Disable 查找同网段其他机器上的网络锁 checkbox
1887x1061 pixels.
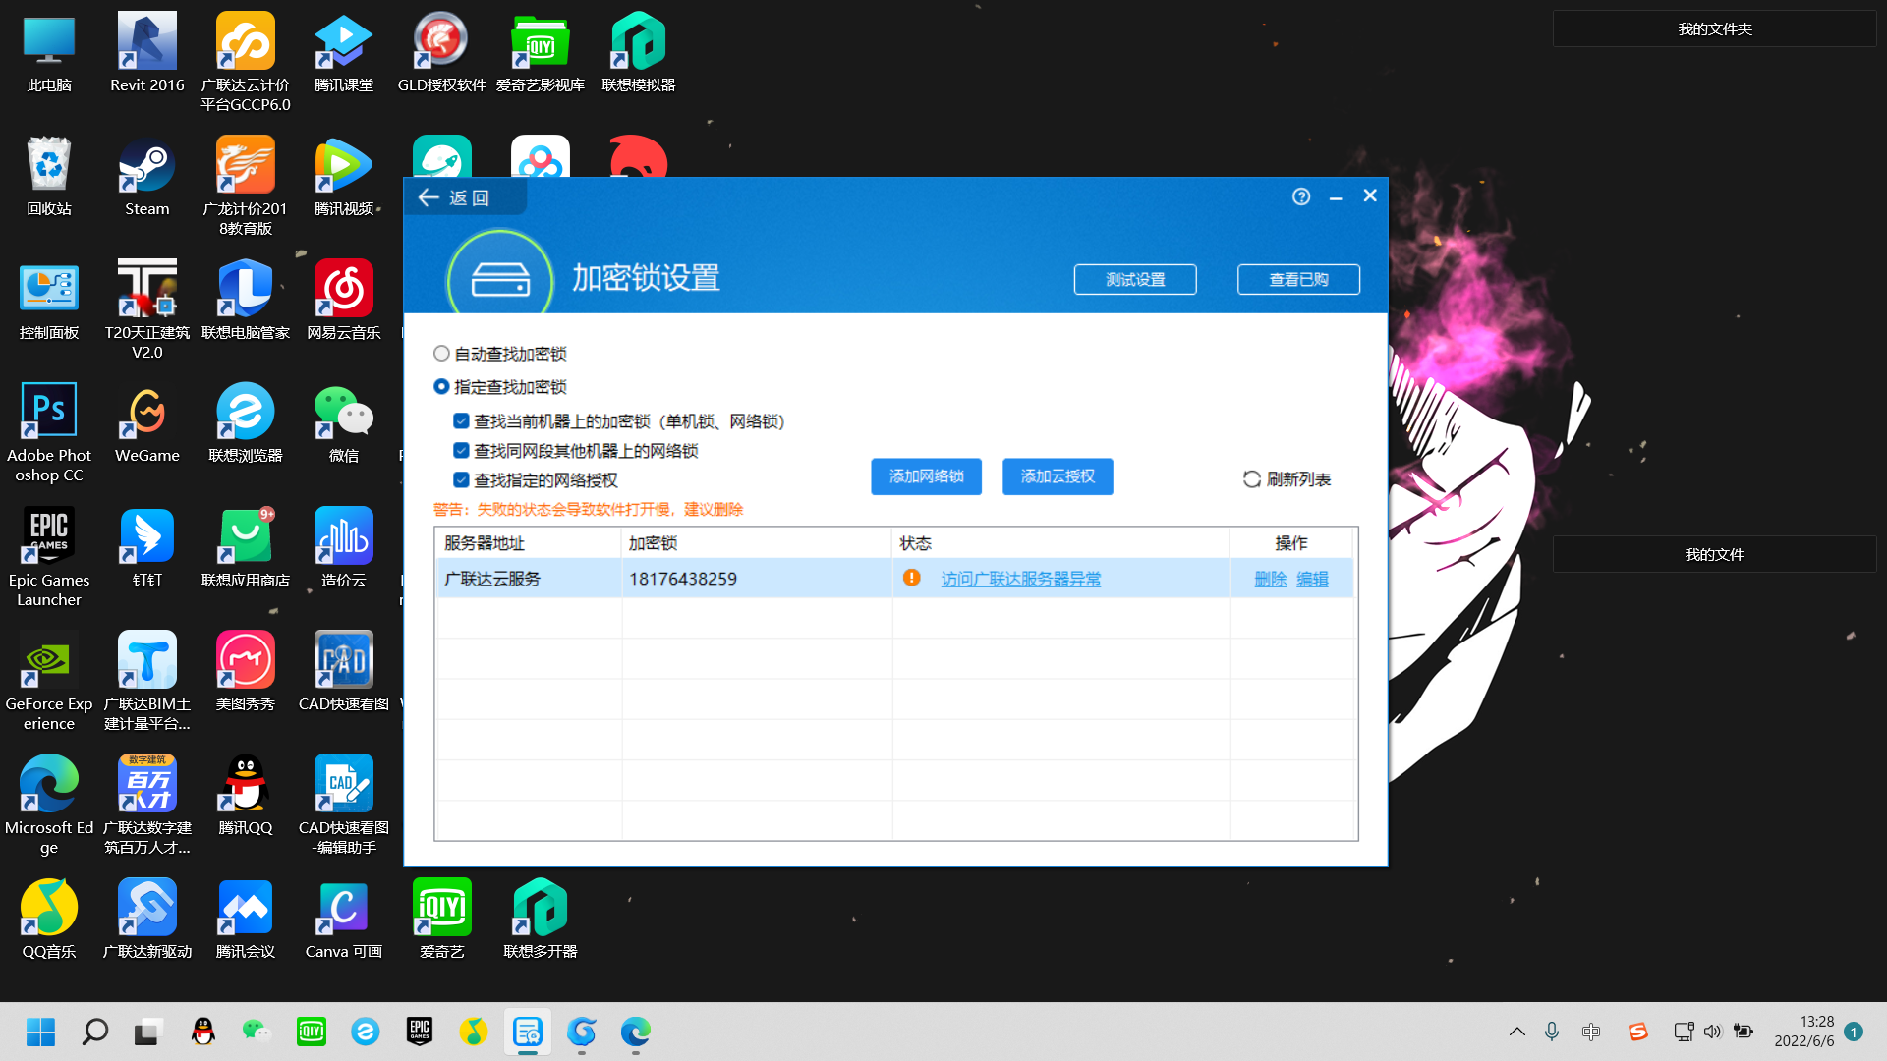coord(461,450)
